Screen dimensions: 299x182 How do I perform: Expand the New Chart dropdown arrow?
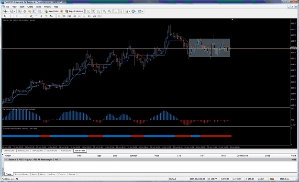click(8, 11)
